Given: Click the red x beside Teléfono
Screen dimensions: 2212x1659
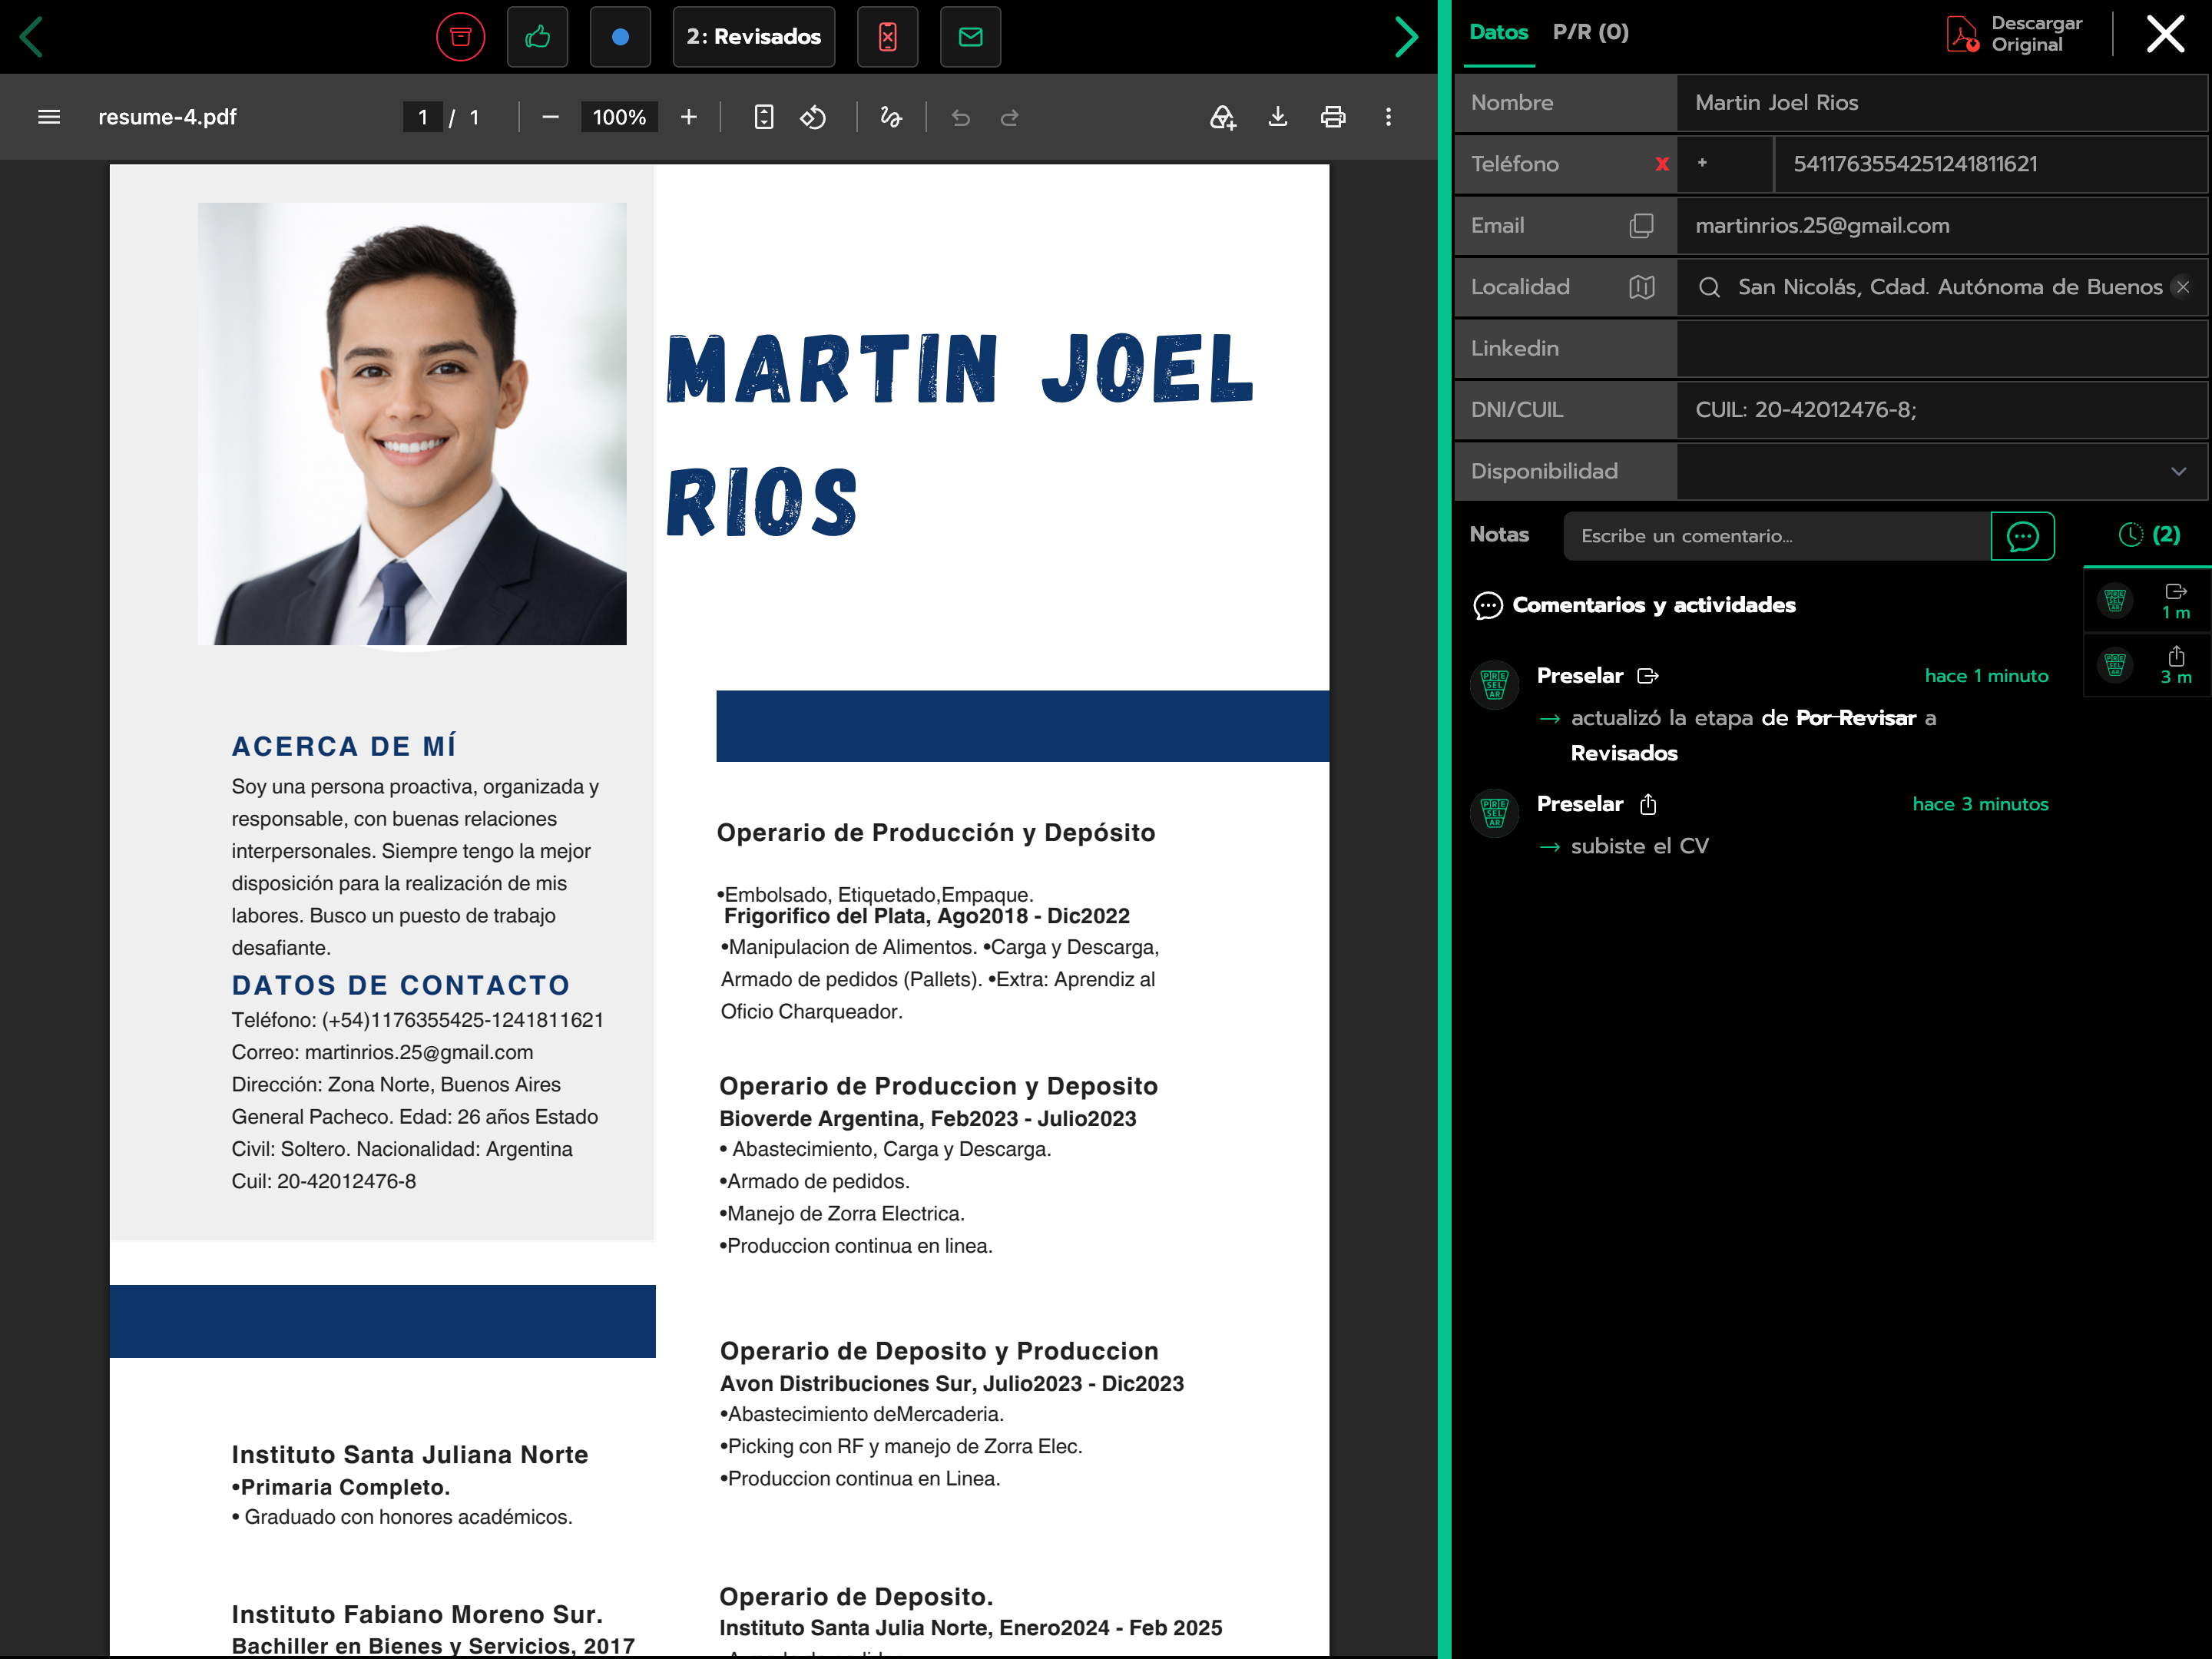Looking at the screenshot, I should pyautogui.click(x=1662, y=164).
